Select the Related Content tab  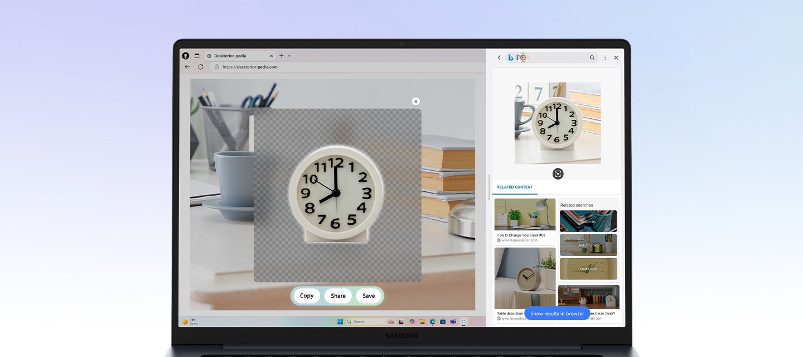click(x=514, y=187)
